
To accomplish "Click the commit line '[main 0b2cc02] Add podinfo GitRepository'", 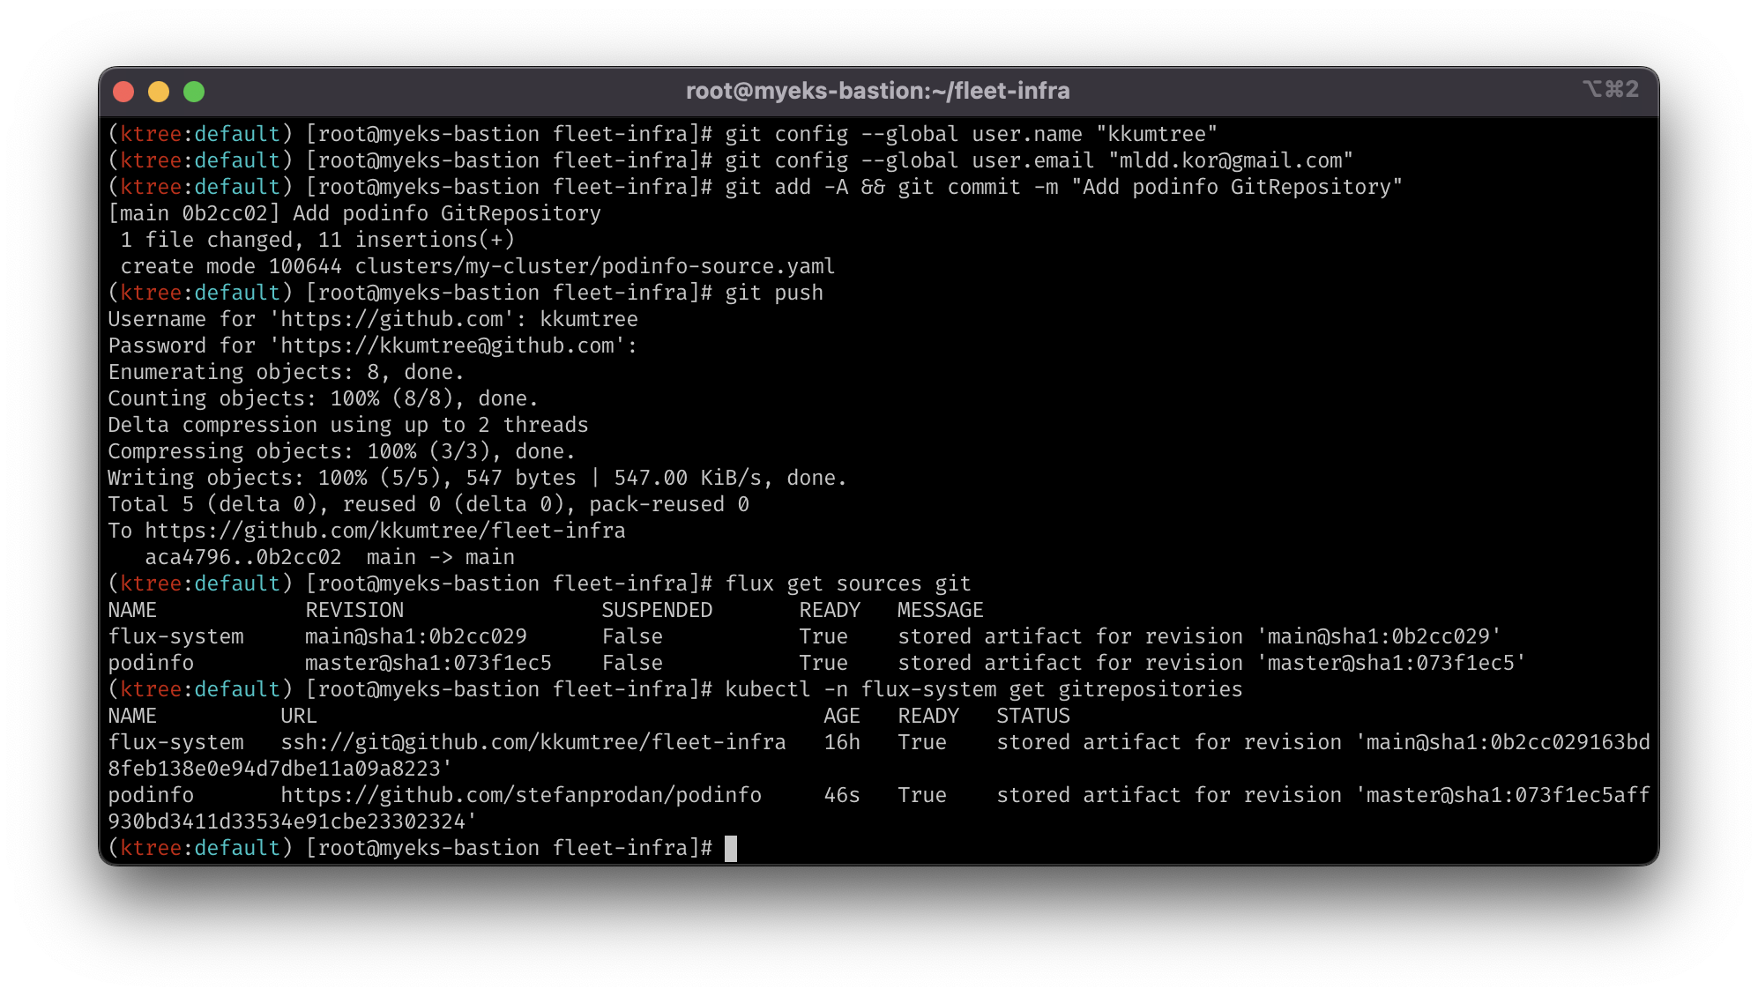I will coord(354,213).
